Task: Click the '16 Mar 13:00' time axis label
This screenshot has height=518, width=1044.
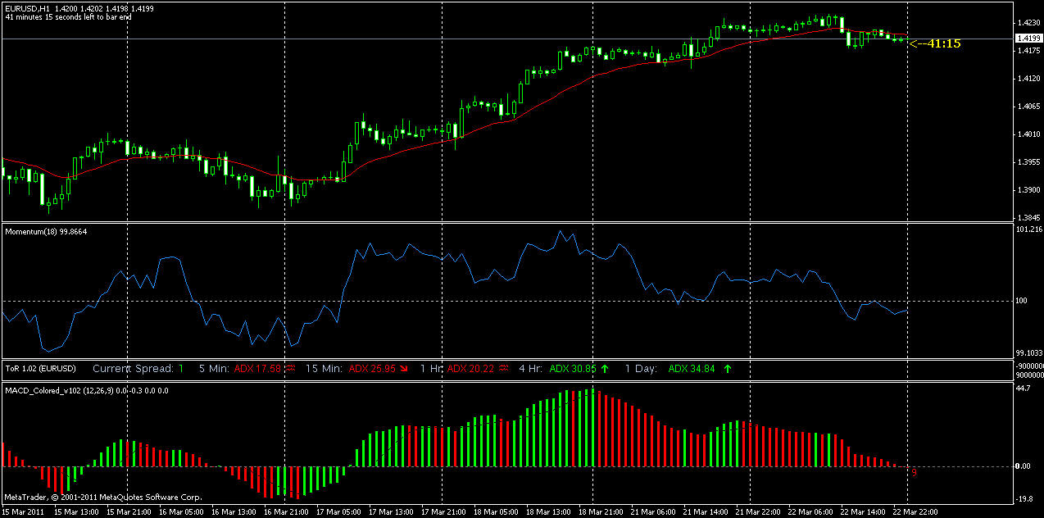Action: [x=234, y=512]
